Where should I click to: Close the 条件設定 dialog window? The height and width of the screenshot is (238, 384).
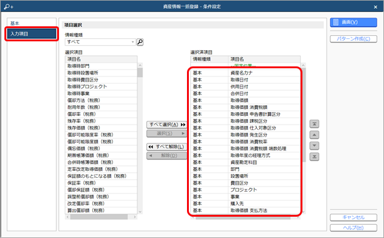375,7
